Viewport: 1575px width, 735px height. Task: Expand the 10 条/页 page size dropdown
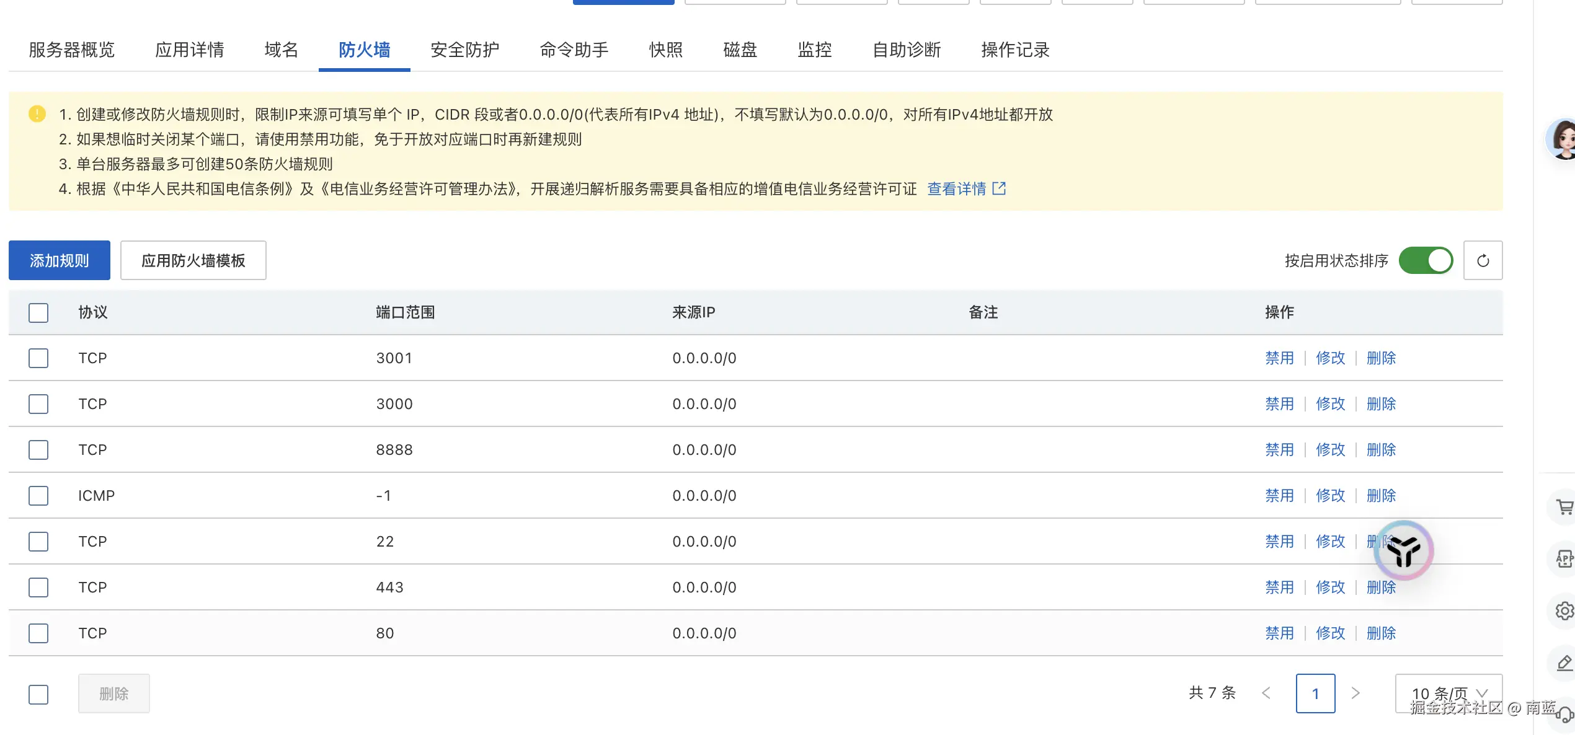[1448, 693]
